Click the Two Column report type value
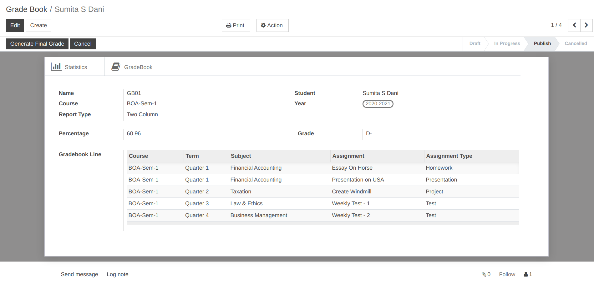 142,114
